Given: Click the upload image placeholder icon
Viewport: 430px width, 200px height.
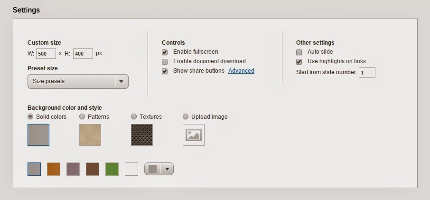Looking at the screenshot, I should pos(194,135).
